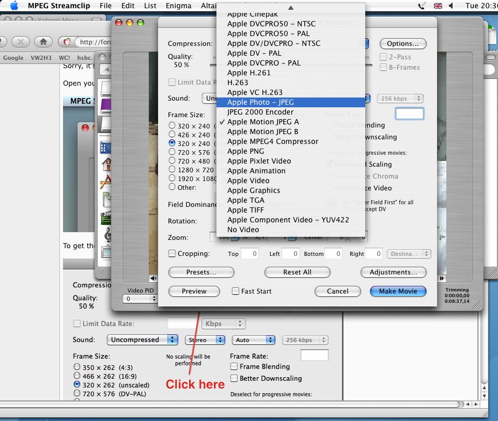Open the VW2H3 bookmark in browser
The height and width of the screenshot is (421, 498).
tap(41, 58)
